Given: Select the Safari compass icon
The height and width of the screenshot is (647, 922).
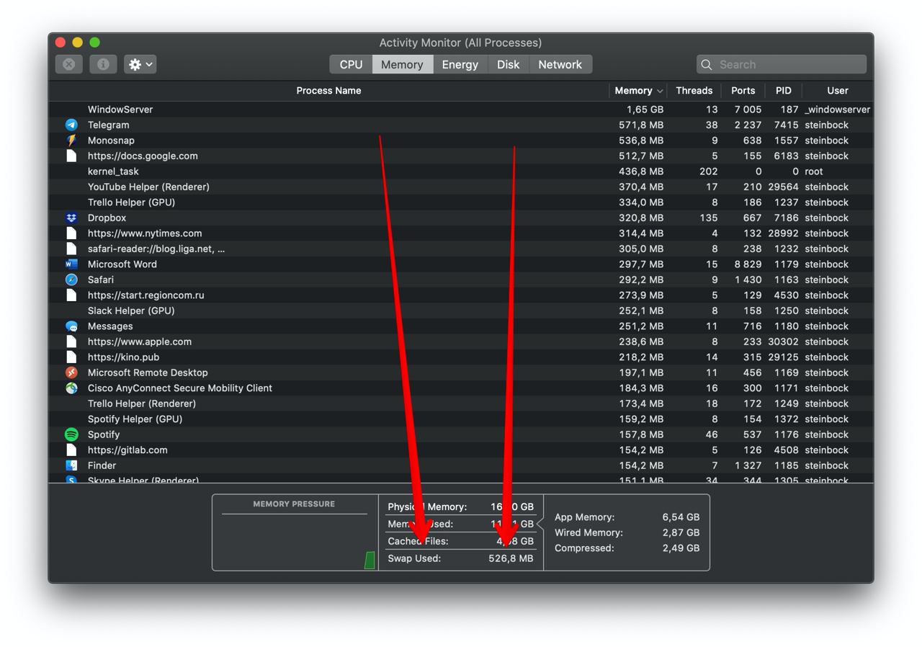Looking at the screenshot, I should click(71, 280).
